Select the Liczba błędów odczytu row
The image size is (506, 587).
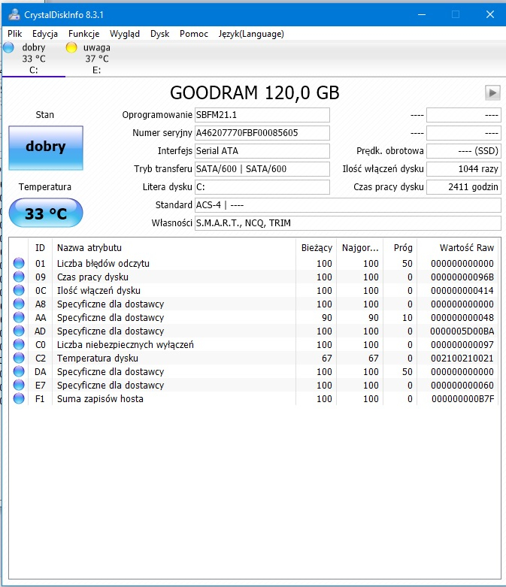tap(253, 263)
